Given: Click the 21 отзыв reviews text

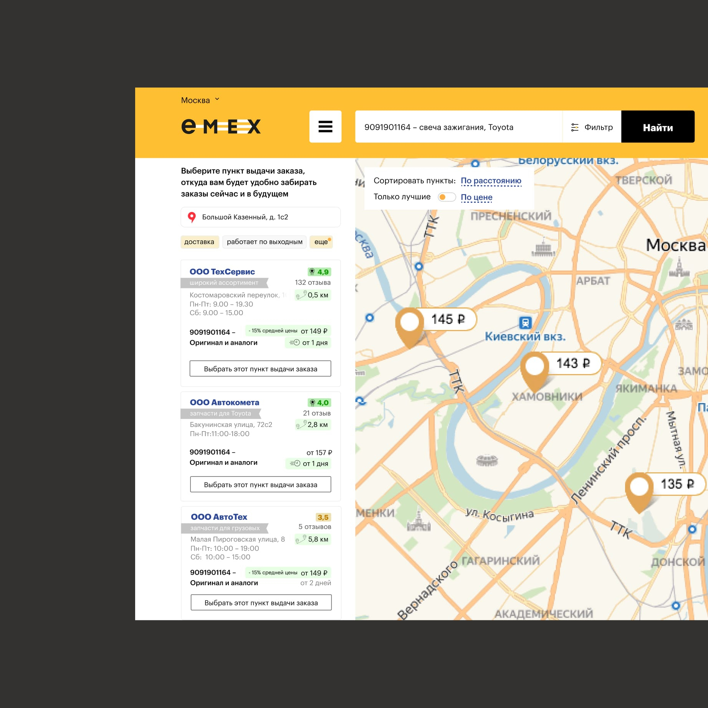Looking at the screenshot, I should pos(317,414).
